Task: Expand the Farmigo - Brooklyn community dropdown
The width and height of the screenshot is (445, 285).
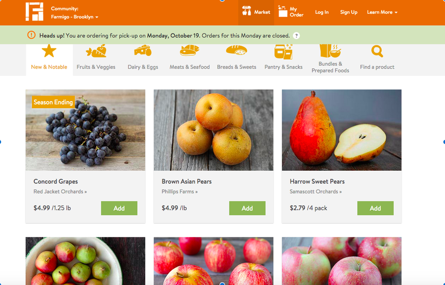Action: [x=74, y=17]
